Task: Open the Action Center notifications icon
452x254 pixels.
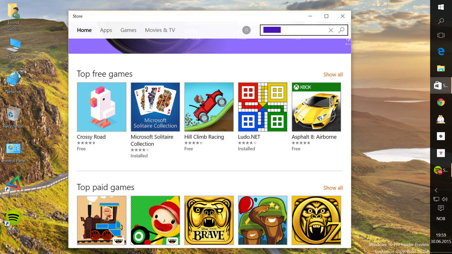Action: 441,208
